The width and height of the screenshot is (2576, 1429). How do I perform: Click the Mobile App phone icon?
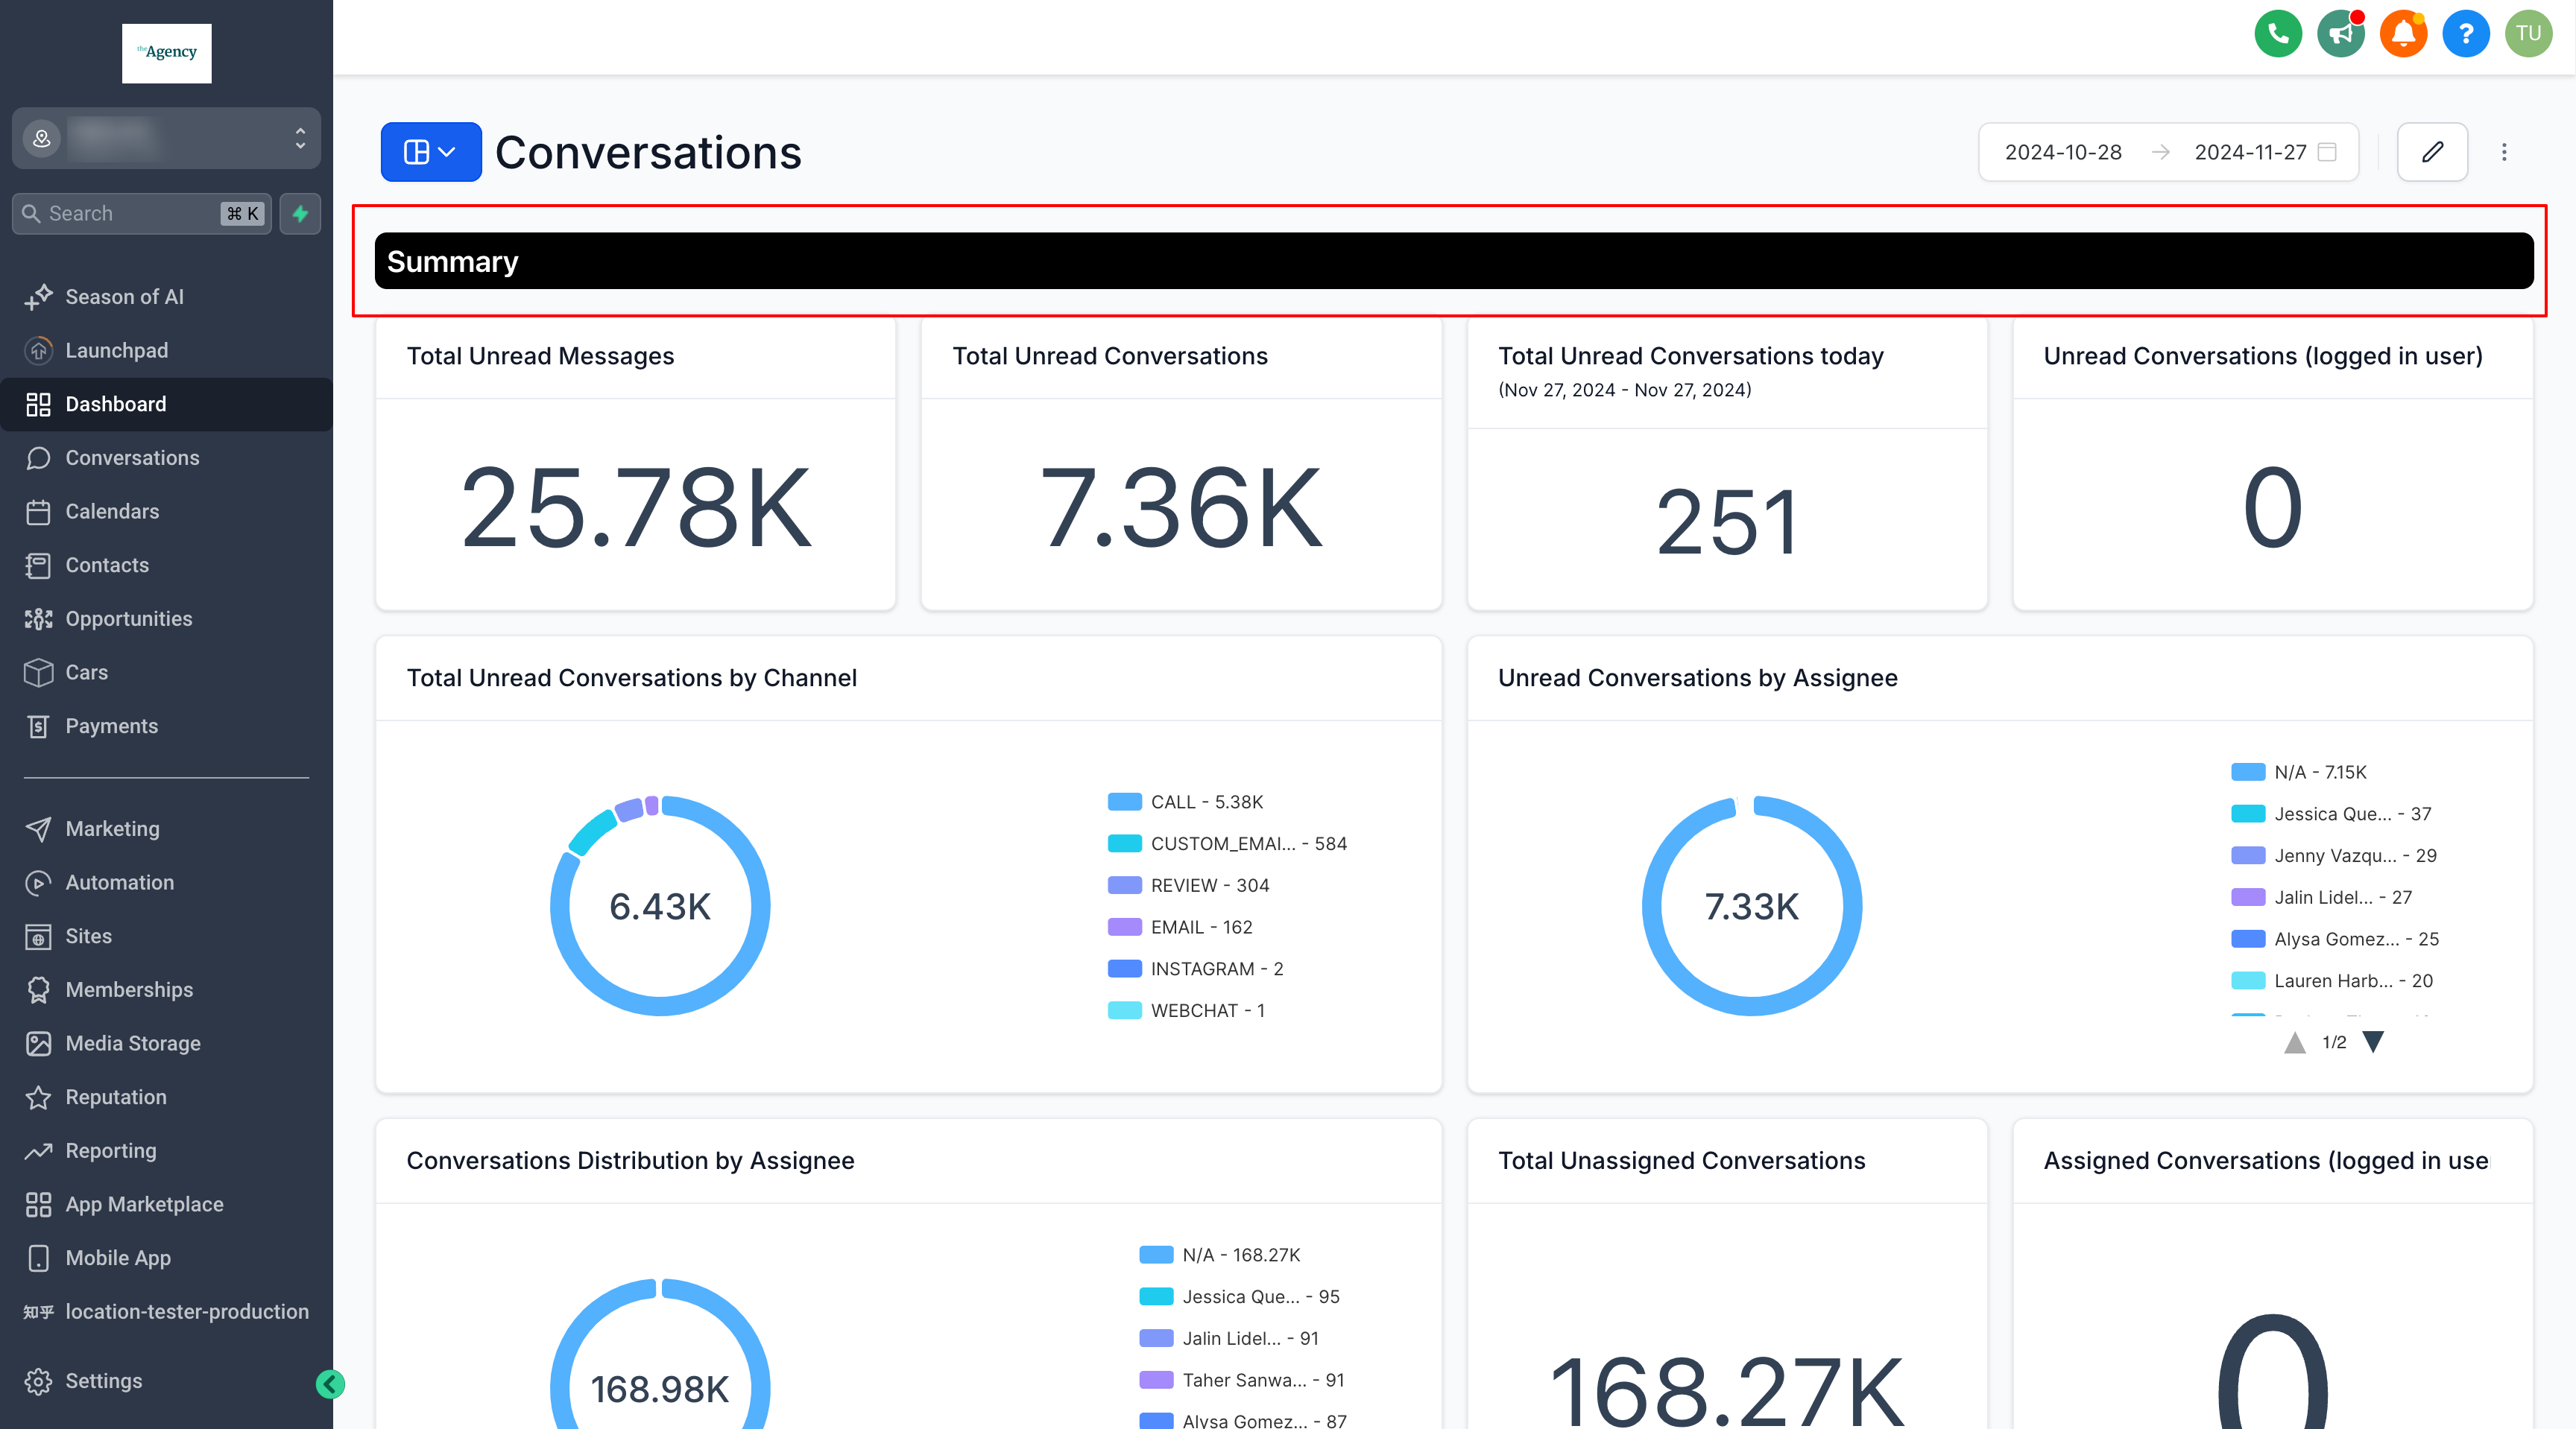[38, 1258]
